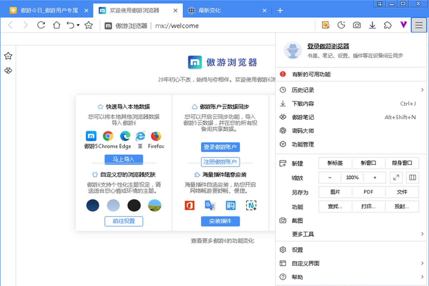The width and height of the screenshot is (429, 286).
Task: Click 打印... button
Action: (369, 207)
